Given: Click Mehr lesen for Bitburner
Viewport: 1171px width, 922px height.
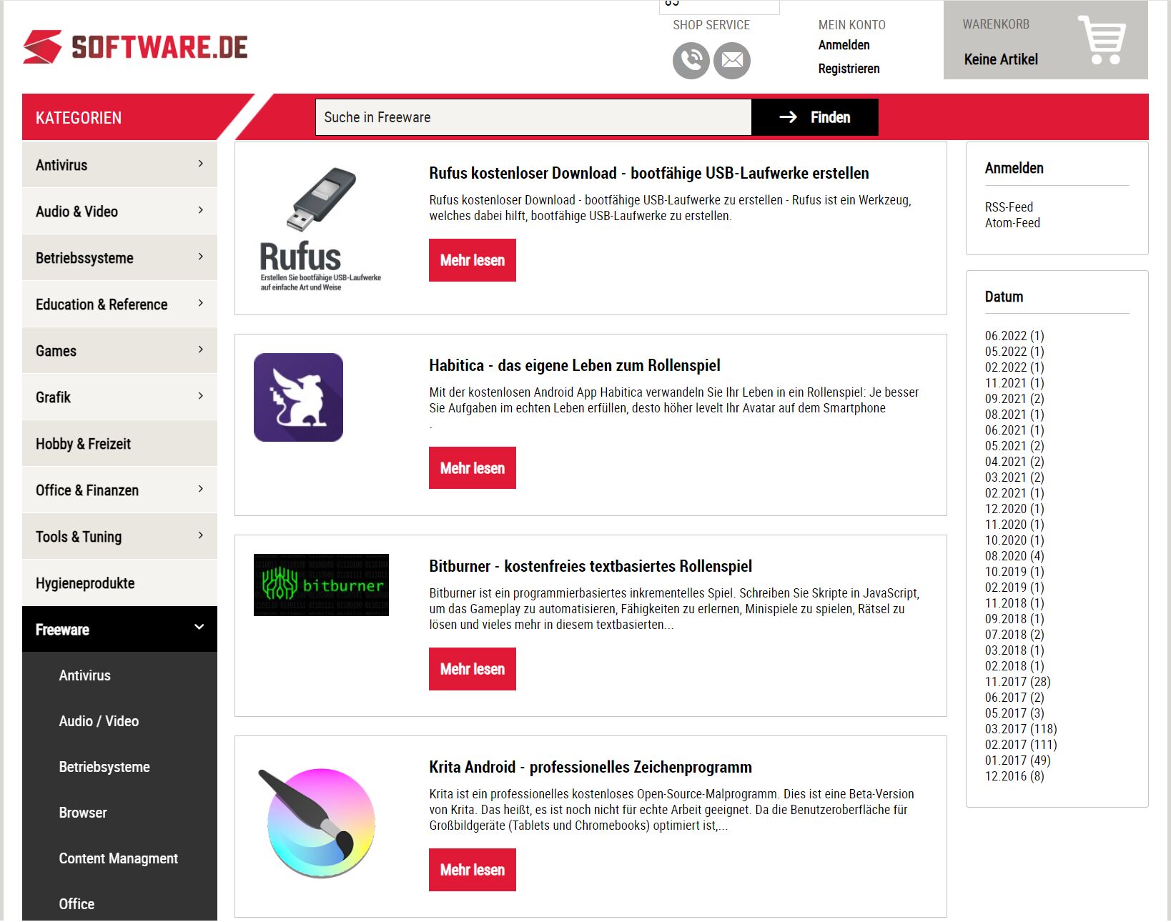Looking at the screenshot, I should point(473,669).
